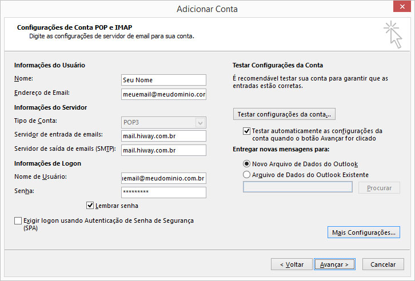415x281 pixels.
Task: Enable the Exigir logon SPA checkbox
Action: click(18, 220)
